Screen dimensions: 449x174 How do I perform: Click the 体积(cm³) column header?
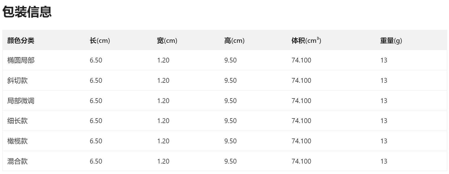point(306,41)
